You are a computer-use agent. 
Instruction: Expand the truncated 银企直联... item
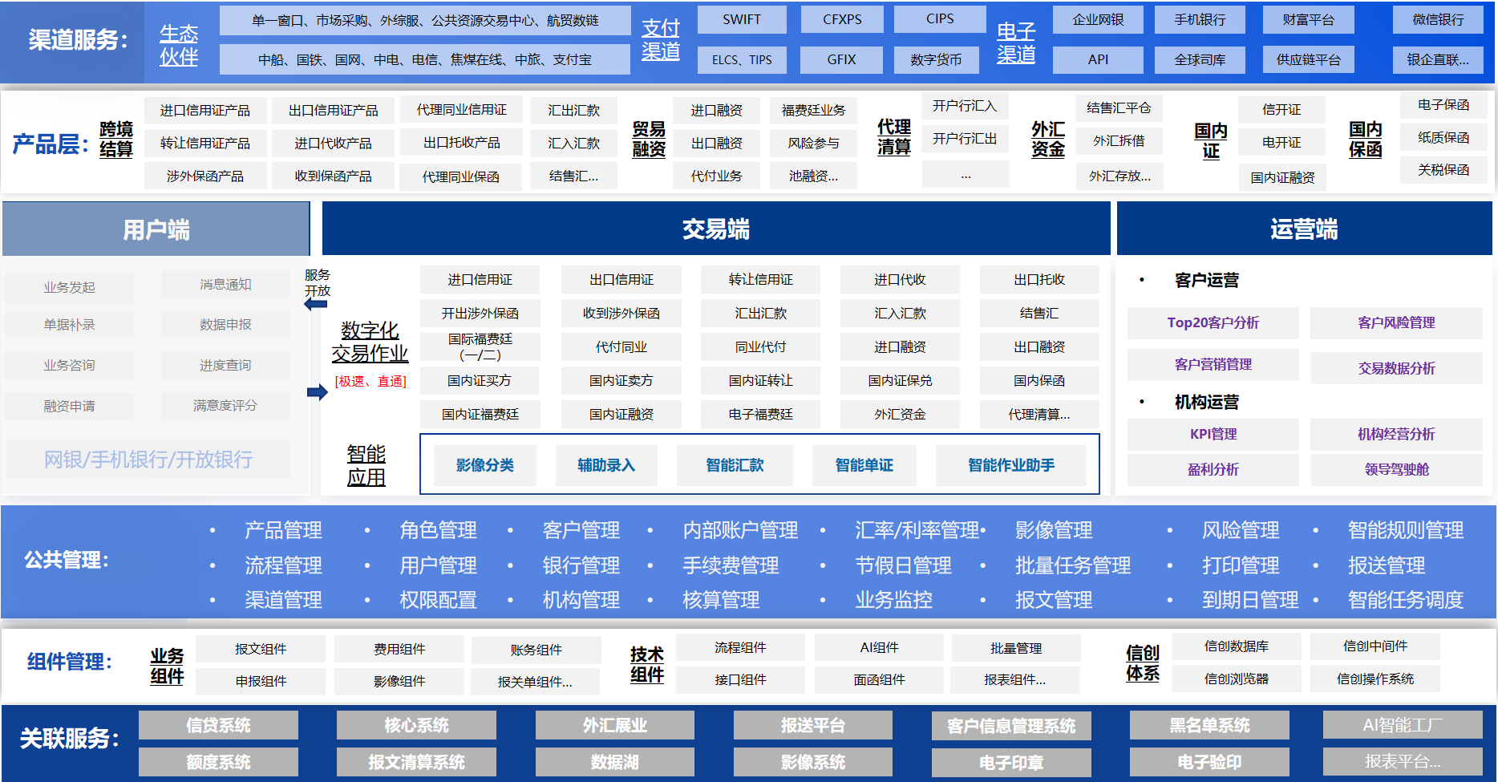click(x=1438, y=59)
